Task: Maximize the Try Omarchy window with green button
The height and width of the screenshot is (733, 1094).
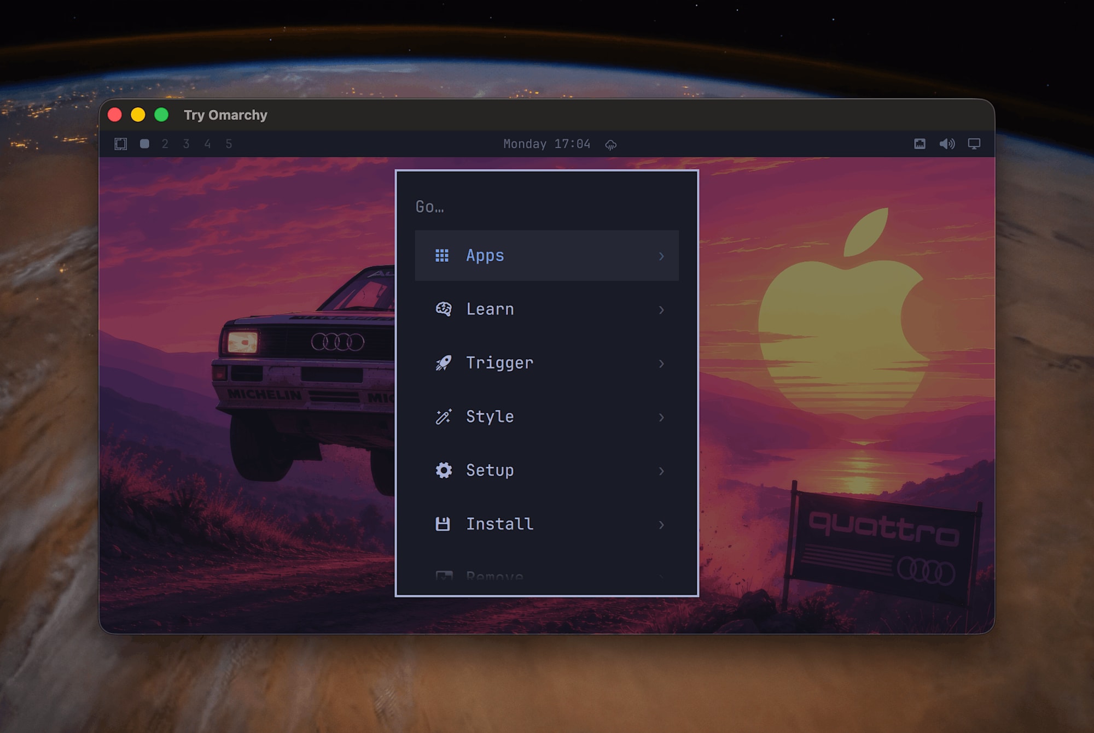Action: pos(161,115)
